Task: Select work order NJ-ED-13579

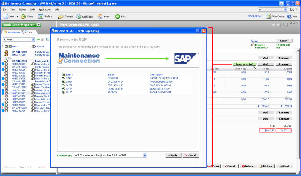Action: (x=18, y=55)
